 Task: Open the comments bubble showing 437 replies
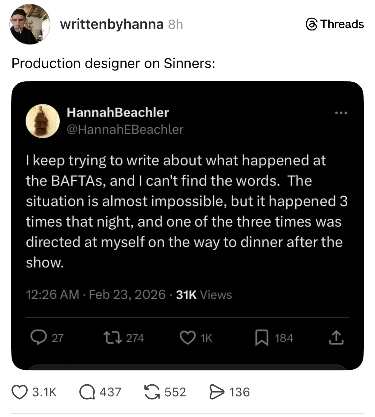click(87, 392)
